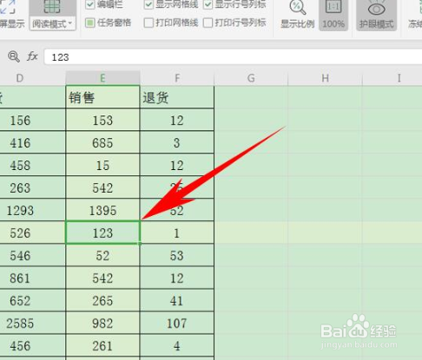Click the magnifier icon beside fx
The image size is (422, 360).
[x=14, y=56]
